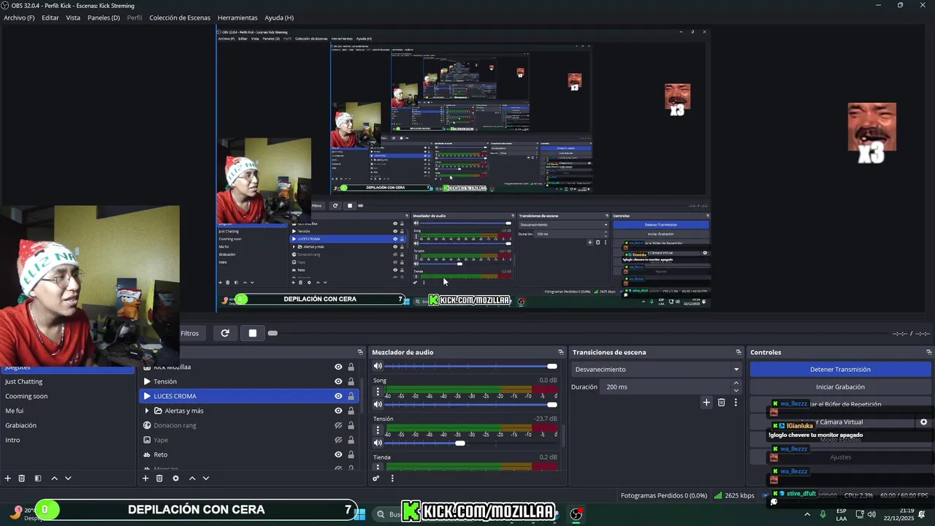Viewport: 935px width, 526px height.
Task: Undock the Mezclador de audio panel
Action: (x=560, y=352)
